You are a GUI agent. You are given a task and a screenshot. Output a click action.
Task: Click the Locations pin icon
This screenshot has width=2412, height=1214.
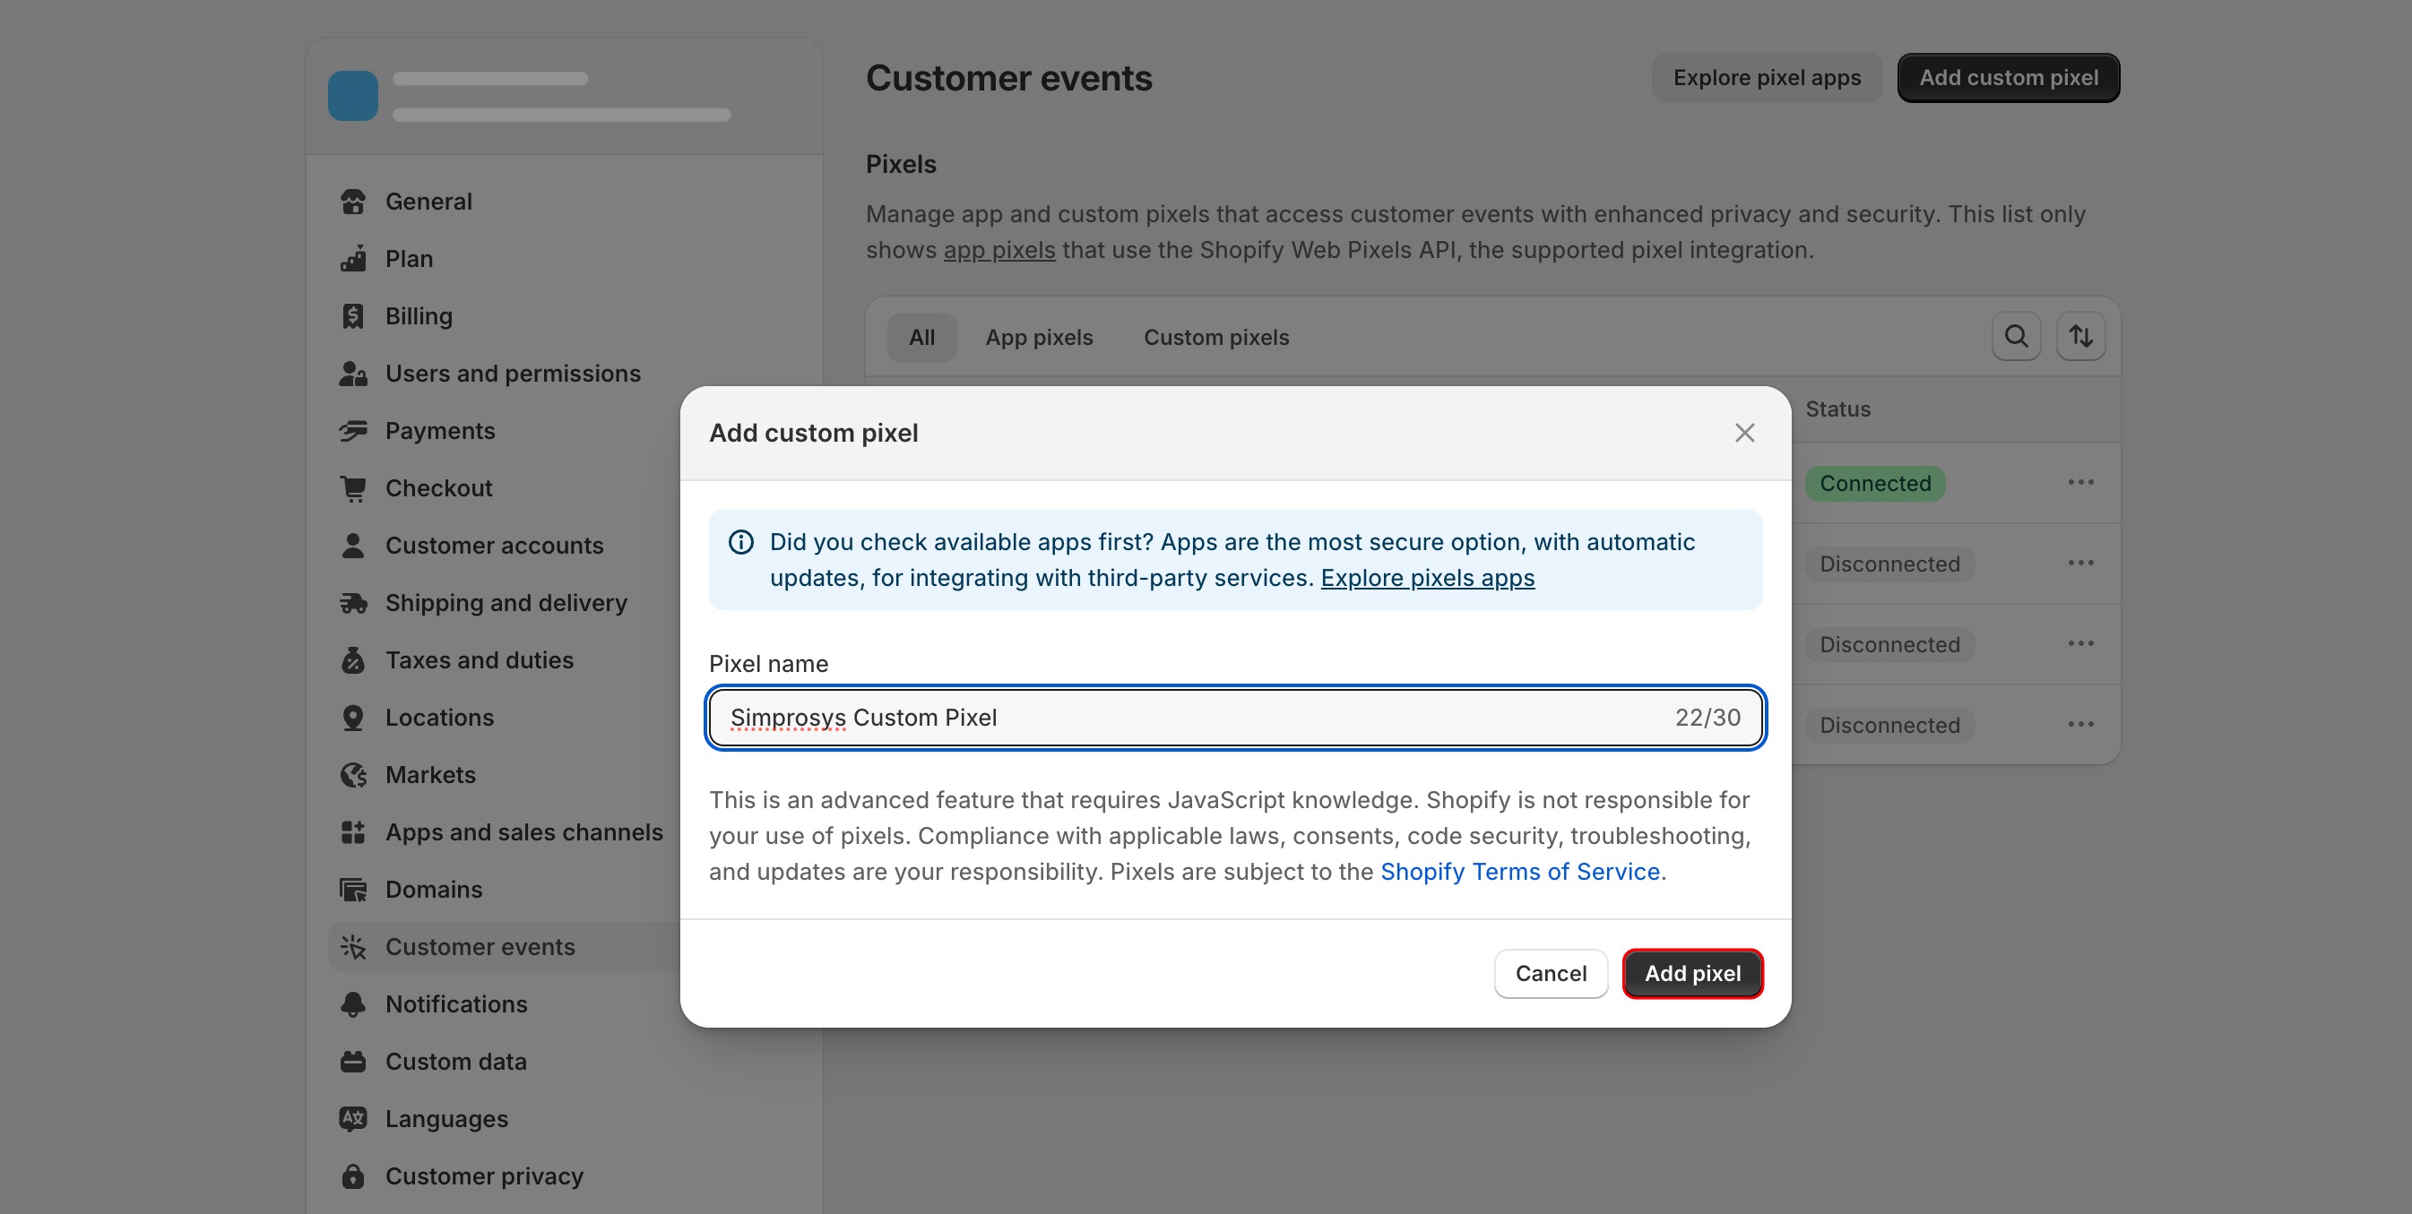point(353,717)
